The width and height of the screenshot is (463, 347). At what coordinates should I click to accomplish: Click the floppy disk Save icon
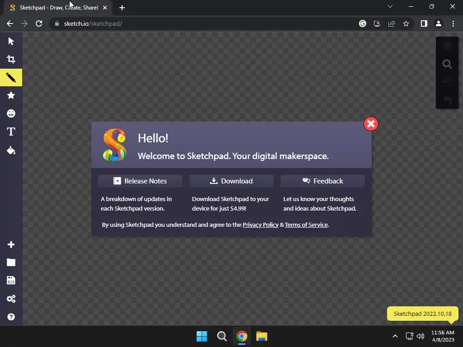[x=11, y=280]
